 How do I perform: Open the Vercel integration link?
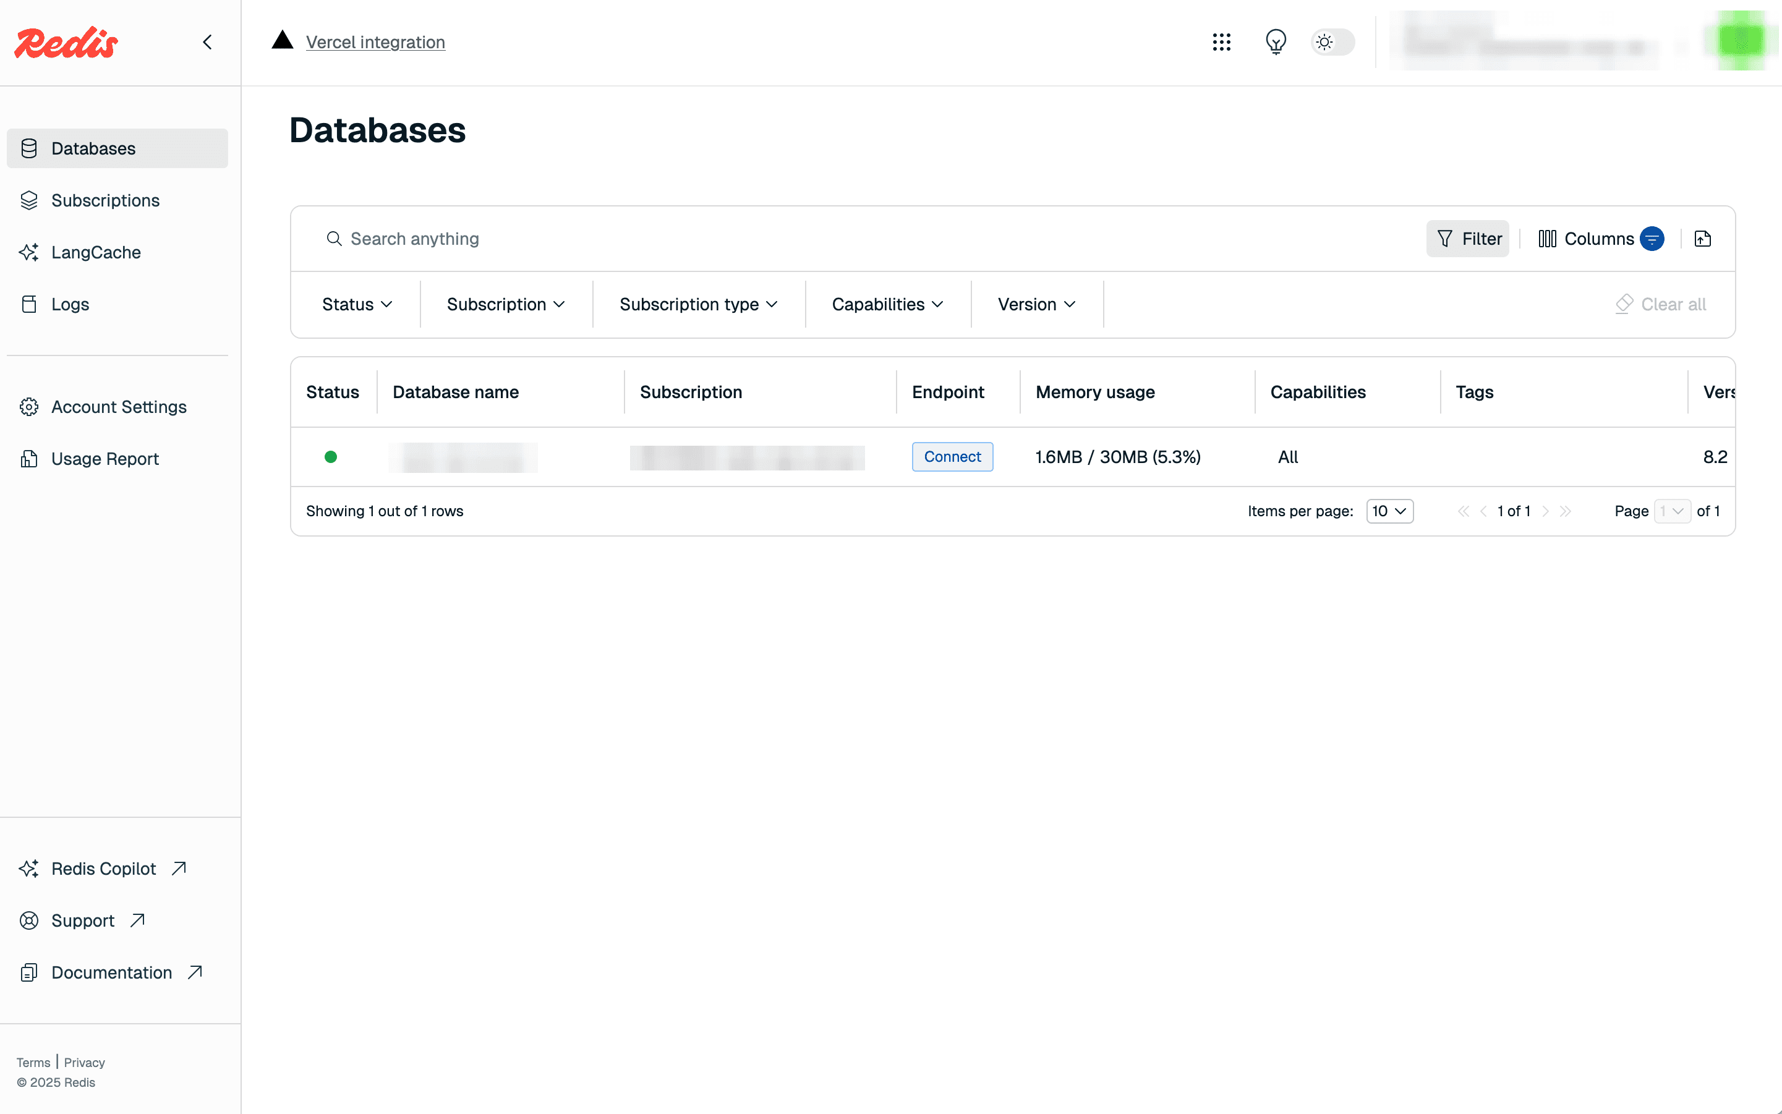tap(375, 42)
